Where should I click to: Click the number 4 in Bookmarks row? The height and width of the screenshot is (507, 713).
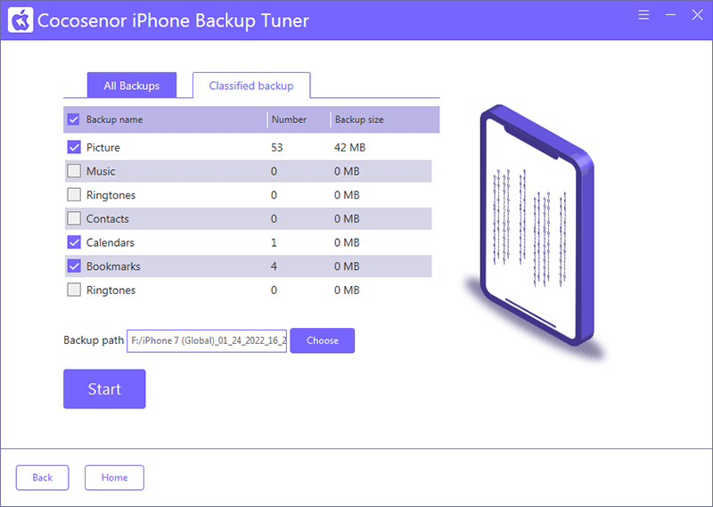[x=274, y=266]
